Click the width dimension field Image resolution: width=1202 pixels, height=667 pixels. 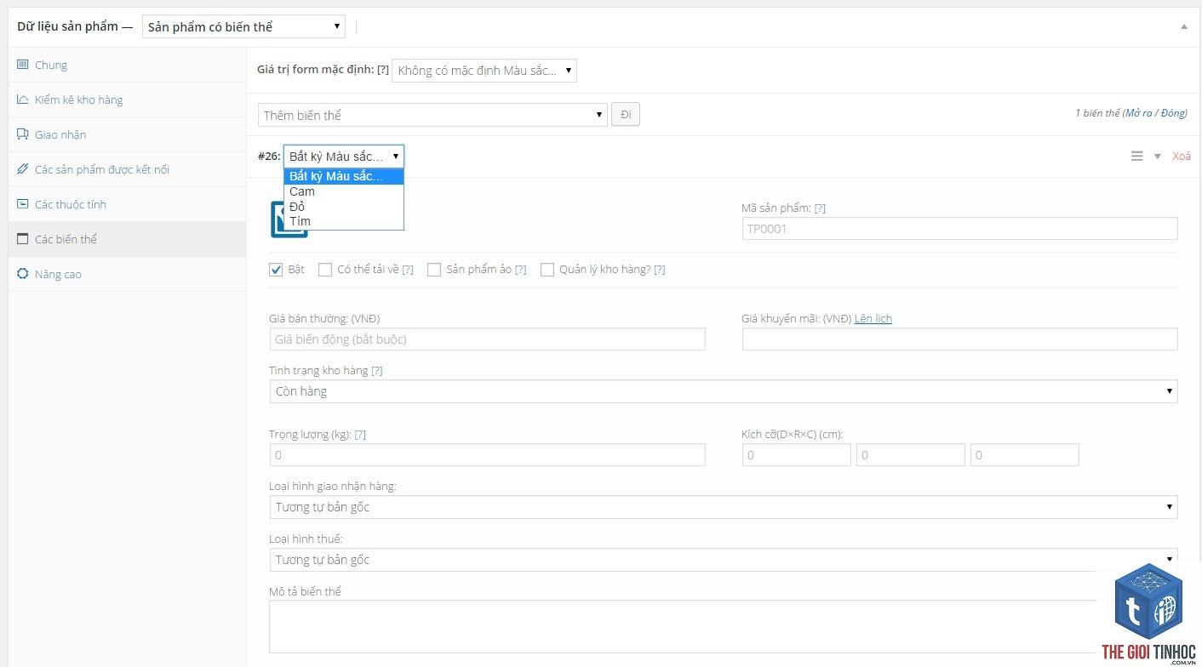tap(911, 454)
